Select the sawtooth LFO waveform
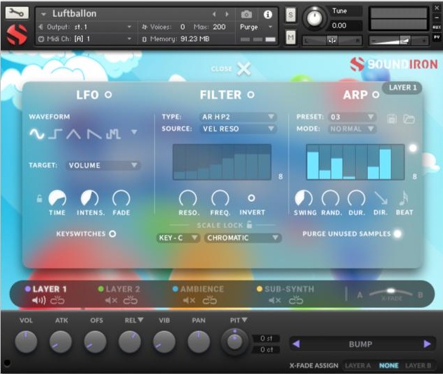 point(94,134)
